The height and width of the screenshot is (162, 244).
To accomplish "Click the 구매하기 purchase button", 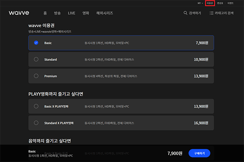I will tap(199, 153).
